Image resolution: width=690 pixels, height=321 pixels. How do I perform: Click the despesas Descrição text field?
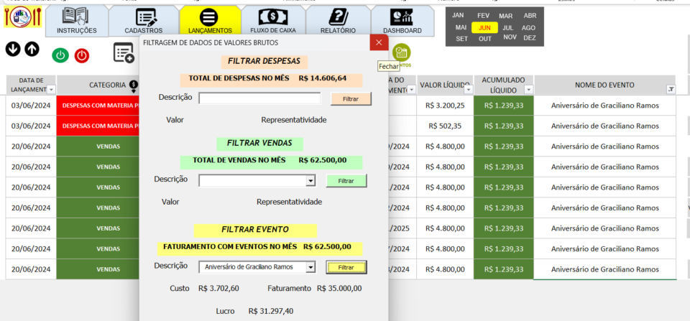click(x=259, y=98)
